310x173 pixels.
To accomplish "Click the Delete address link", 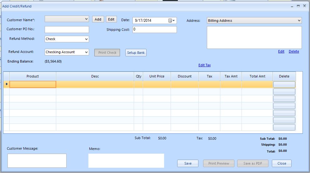I will click(294, 51).
